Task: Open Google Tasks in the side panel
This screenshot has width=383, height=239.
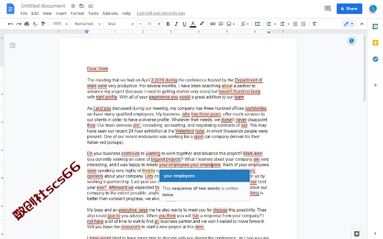Action: coord(375,59)
